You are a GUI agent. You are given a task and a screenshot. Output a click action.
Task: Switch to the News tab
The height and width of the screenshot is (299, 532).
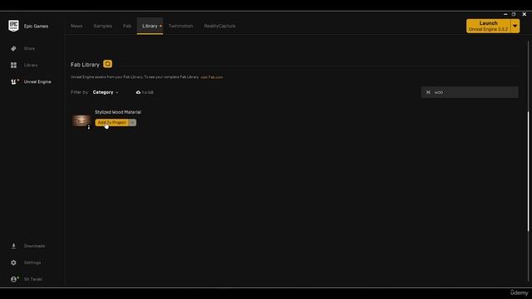(x=76, y=26)
